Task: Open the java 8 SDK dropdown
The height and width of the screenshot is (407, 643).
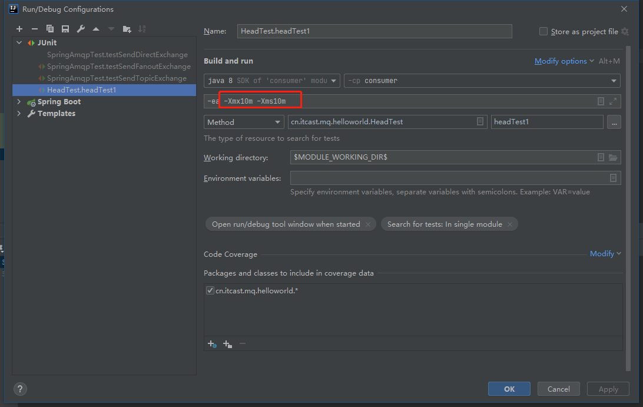Action: click(272, 81)
